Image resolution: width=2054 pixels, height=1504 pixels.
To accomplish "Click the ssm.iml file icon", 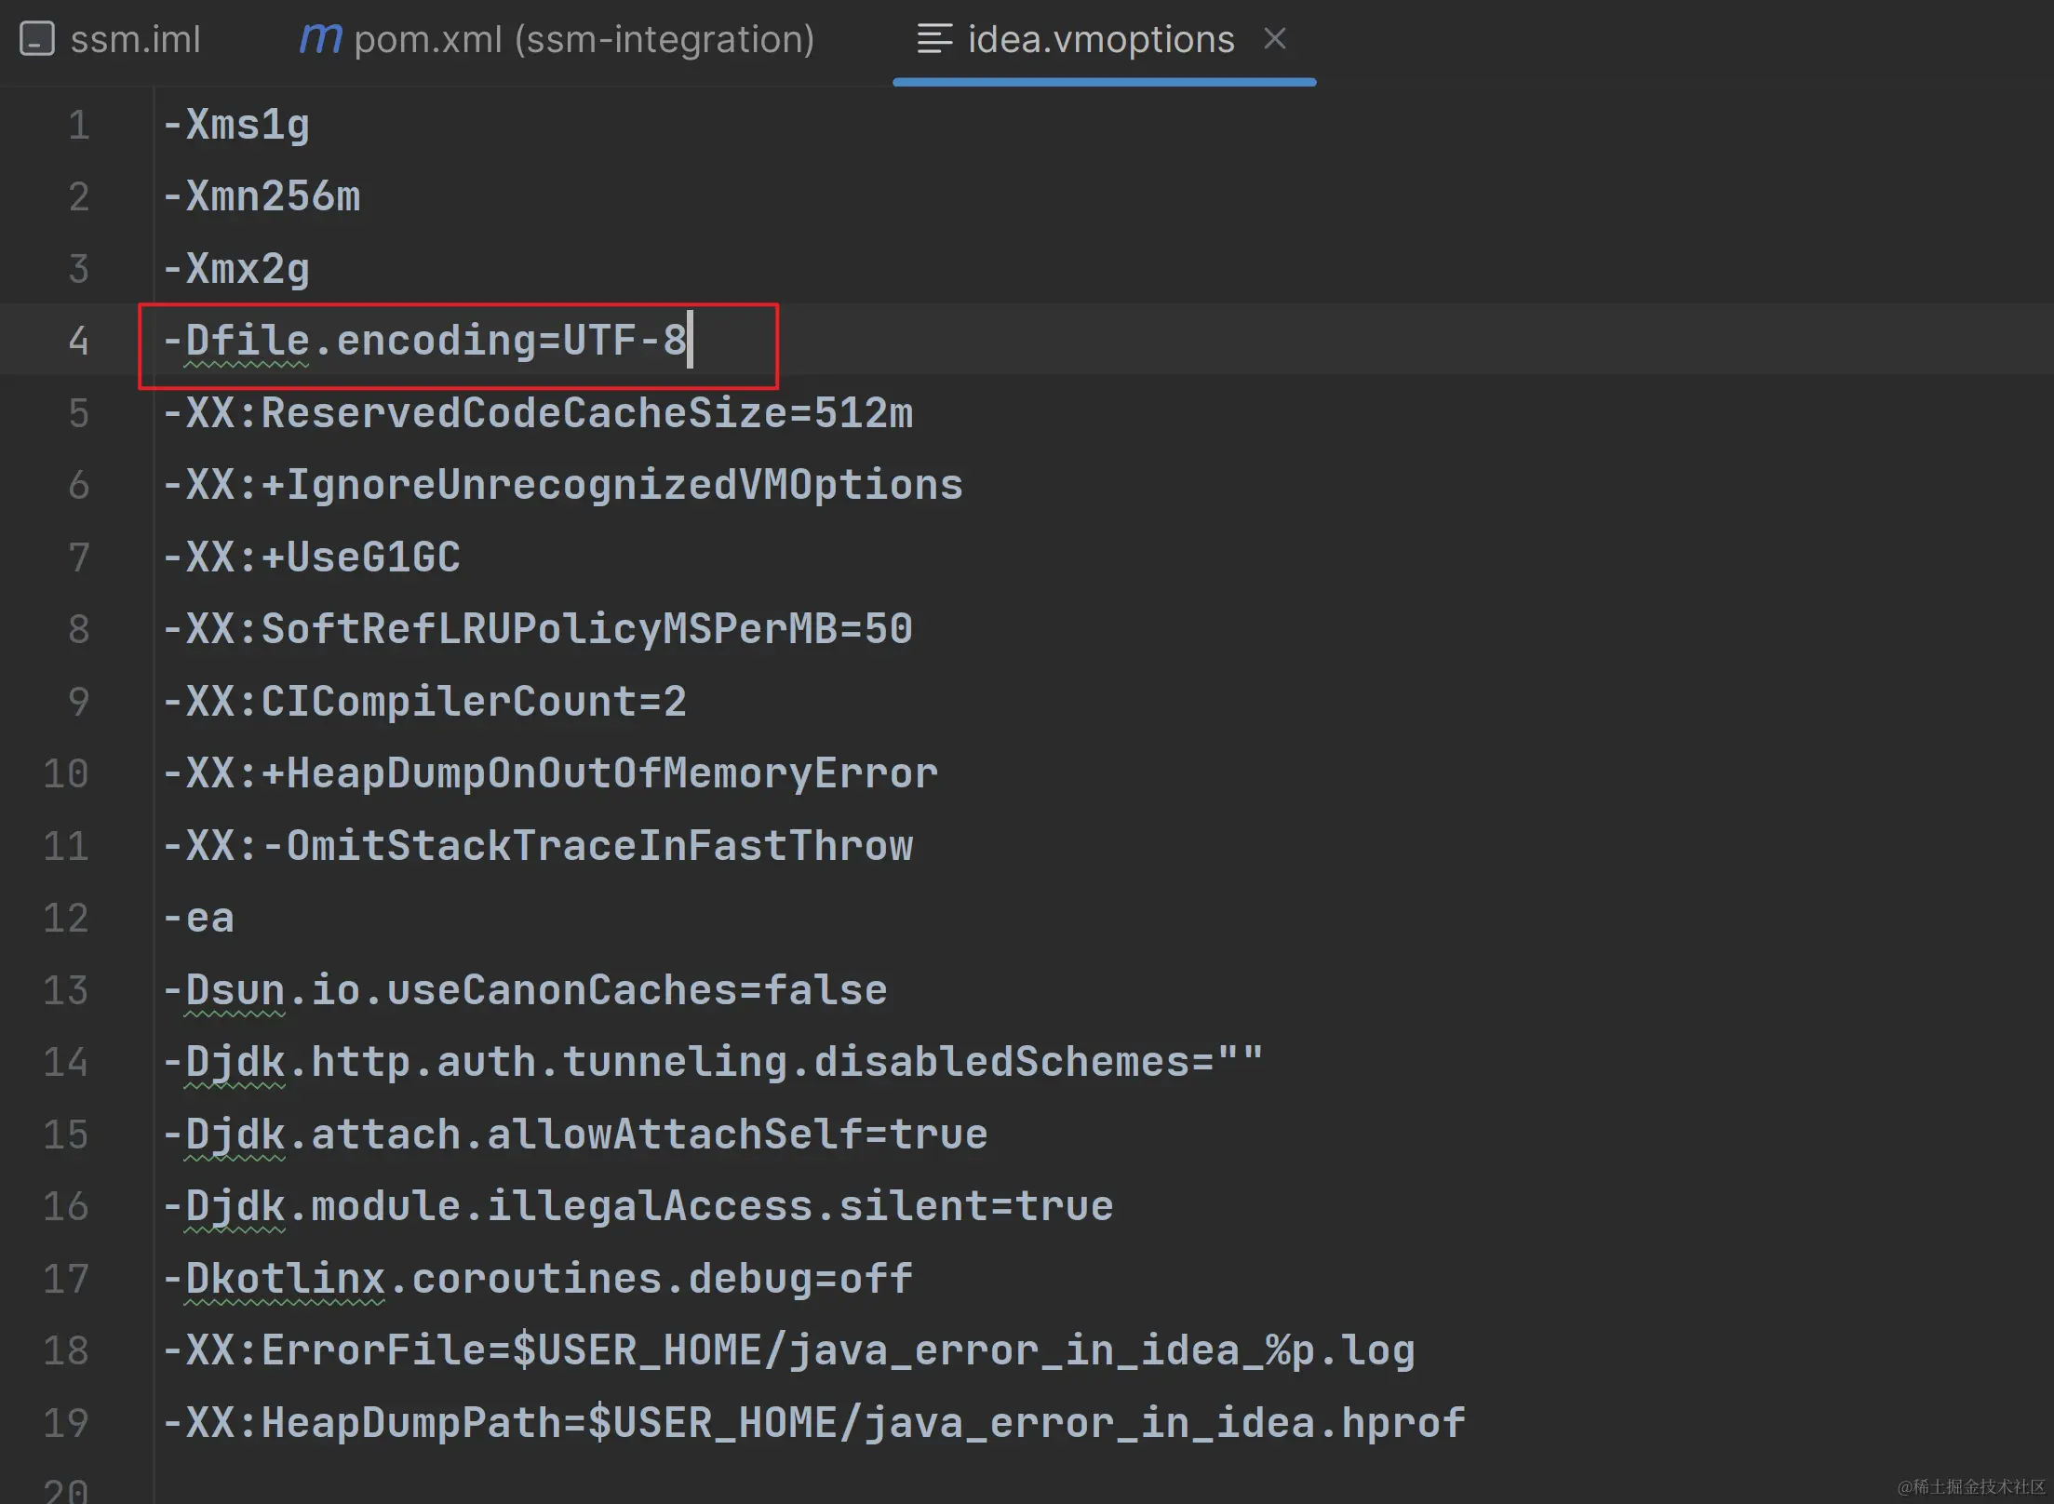I will pyautogui.click(x=36, y=39).
